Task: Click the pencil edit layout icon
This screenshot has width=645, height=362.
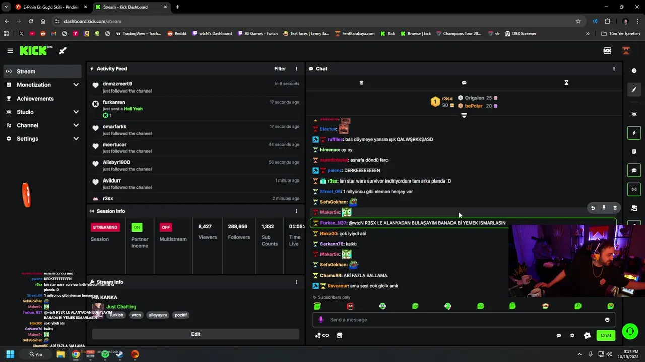Action: [634, 89]
